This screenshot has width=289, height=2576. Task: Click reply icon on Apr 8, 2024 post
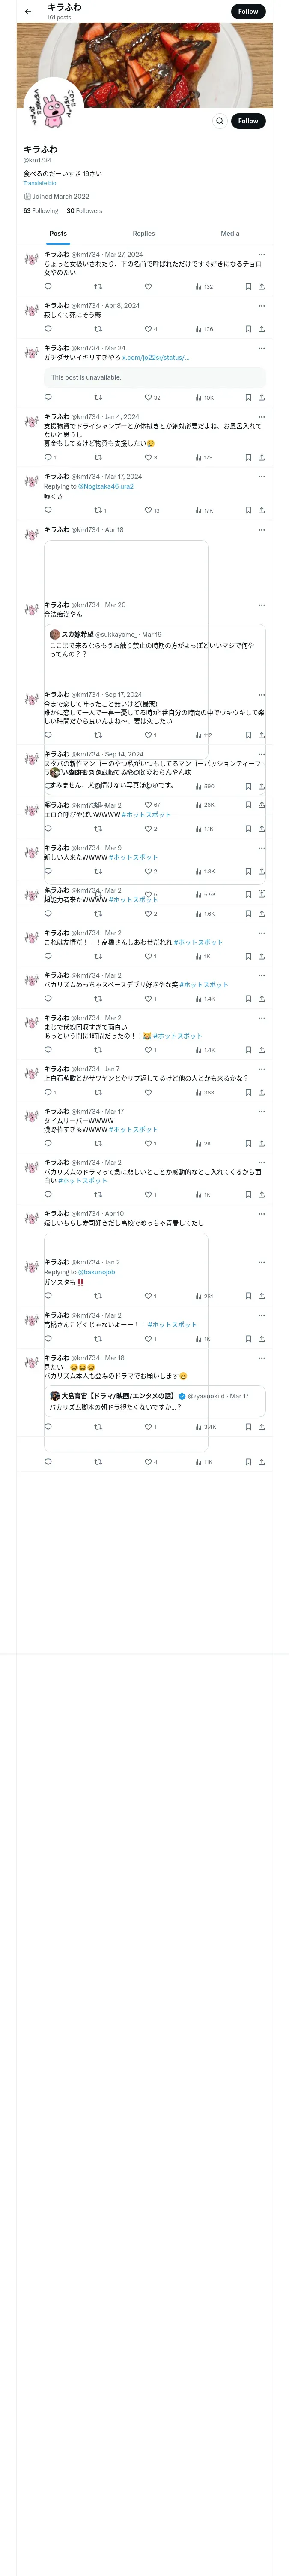[x=48, y=329]
